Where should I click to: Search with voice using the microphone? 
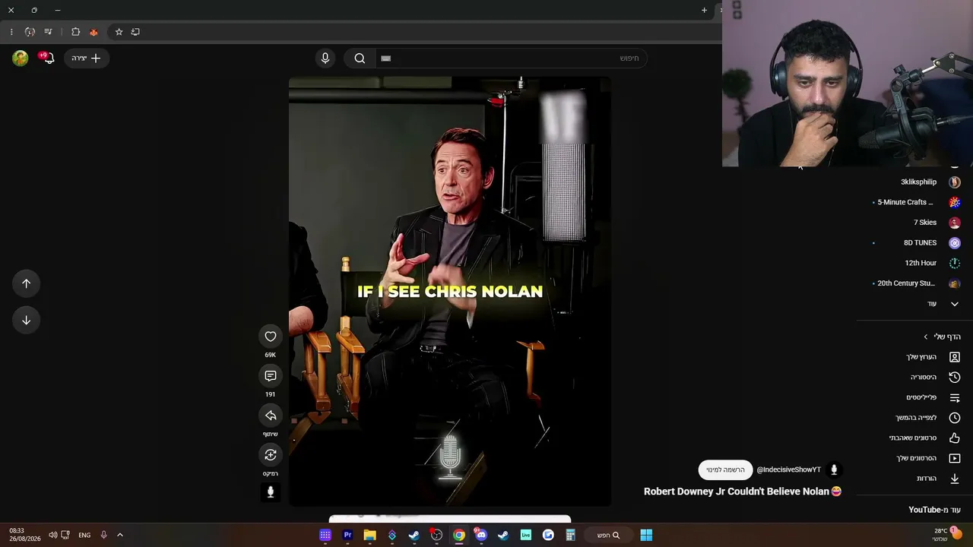pyautogui.click(x=325, y=58)
